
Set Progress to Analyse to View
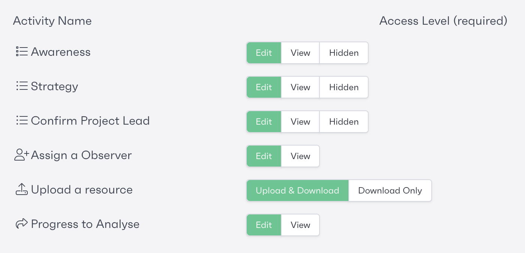[300, 225]
